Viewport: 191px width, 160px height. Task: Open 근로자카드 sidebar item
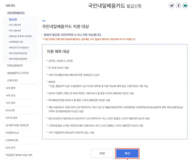(13, 81)
